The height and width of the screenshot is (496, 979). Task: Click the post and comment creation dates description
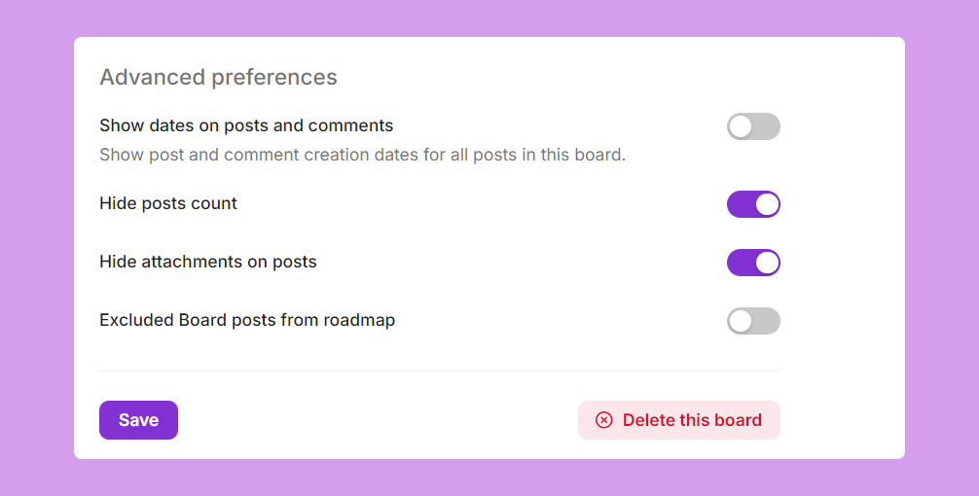362,155
